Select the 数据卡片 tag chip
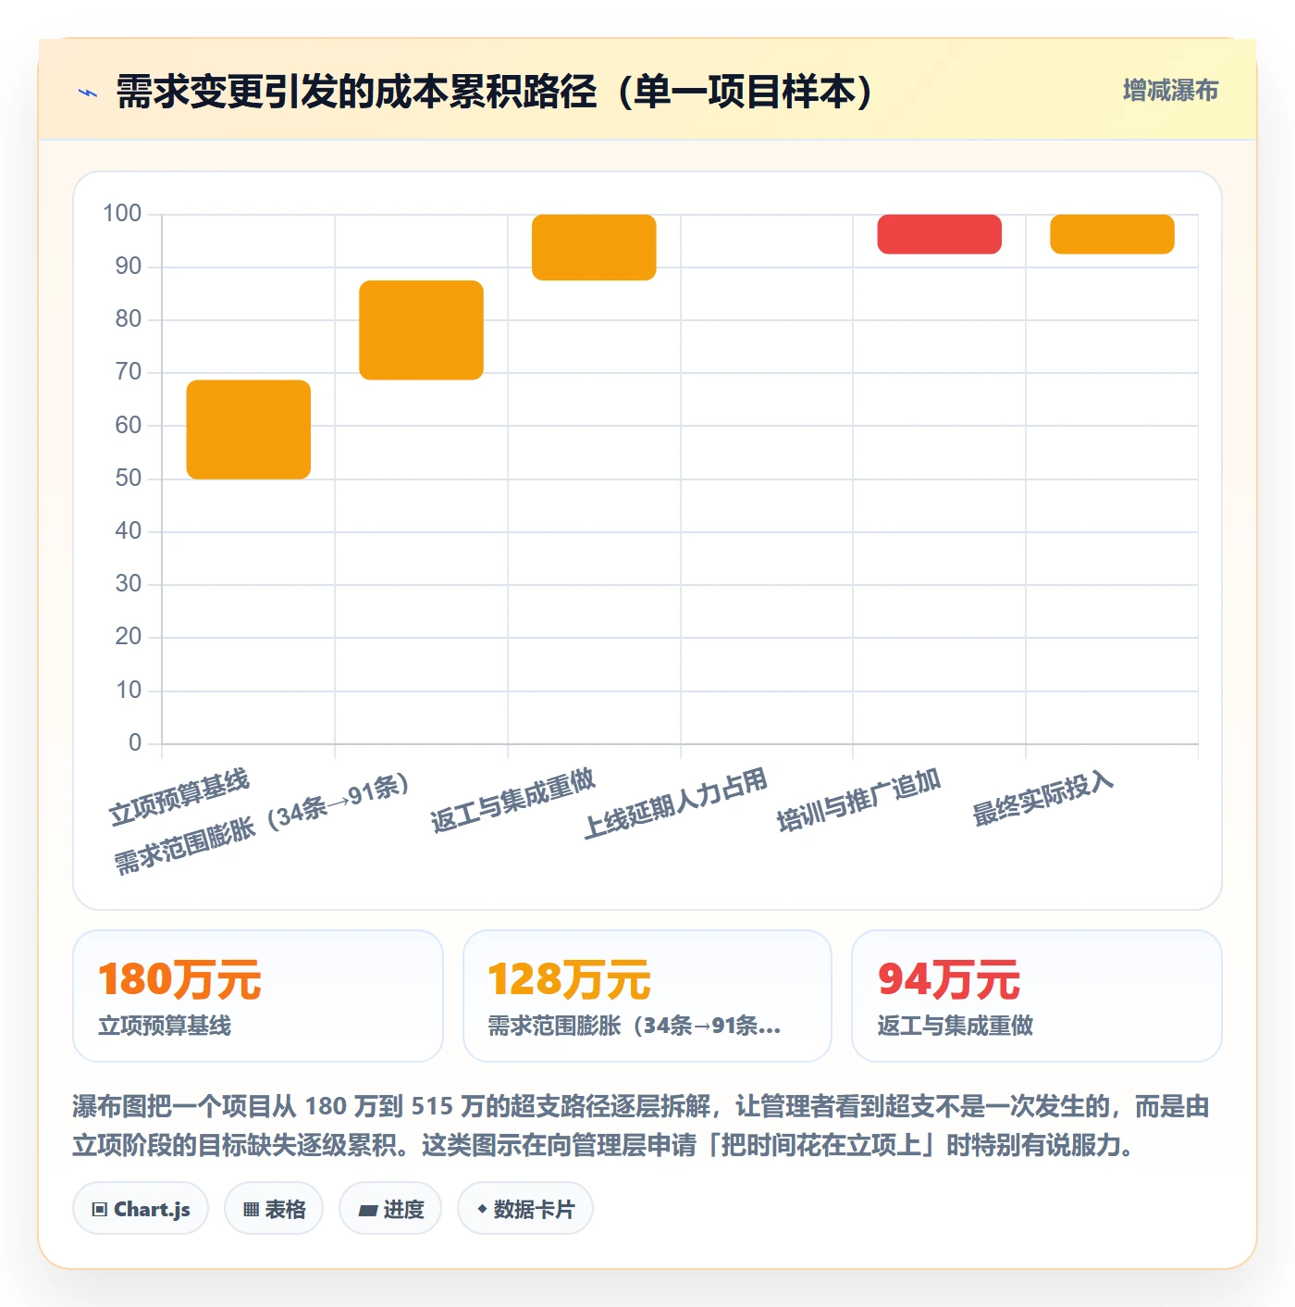The image size is (1295, 1307). point(525,1209)
